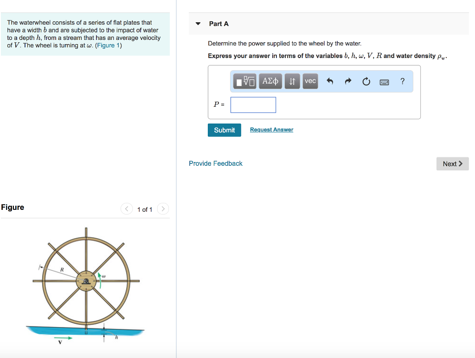The image size is (475, 358).
Task: Click the Provide Feedback link
Action: tap(215, 163)
